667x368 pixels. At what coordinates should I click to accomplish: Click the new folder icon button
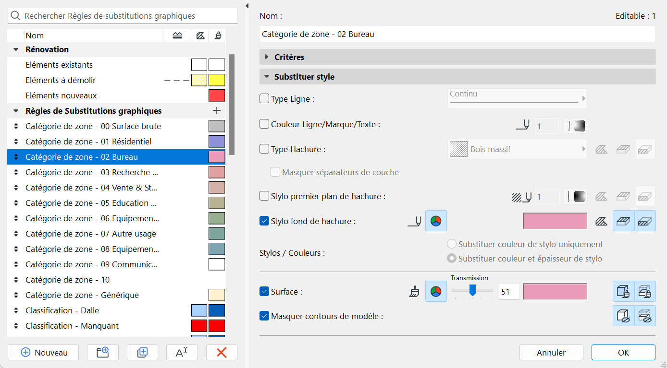pos(103,353)
